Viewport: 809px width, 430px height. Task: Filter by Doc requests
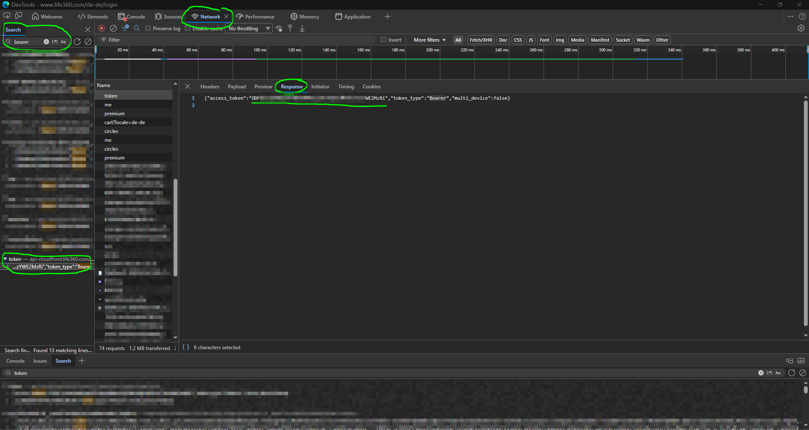pyautogui.click(x=503, y=40)
